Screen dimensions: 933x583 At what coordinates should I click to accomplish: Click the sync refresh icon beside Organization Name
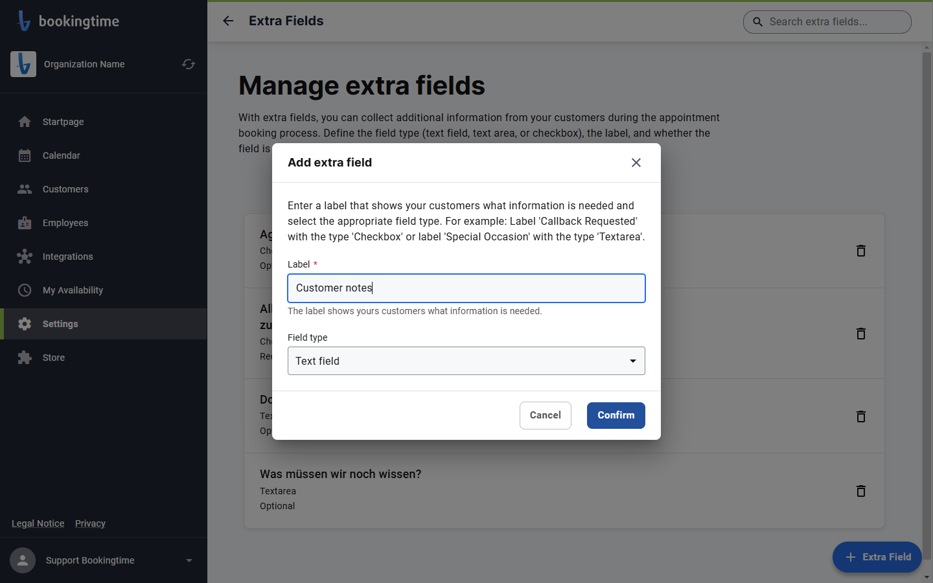point(189,64)
